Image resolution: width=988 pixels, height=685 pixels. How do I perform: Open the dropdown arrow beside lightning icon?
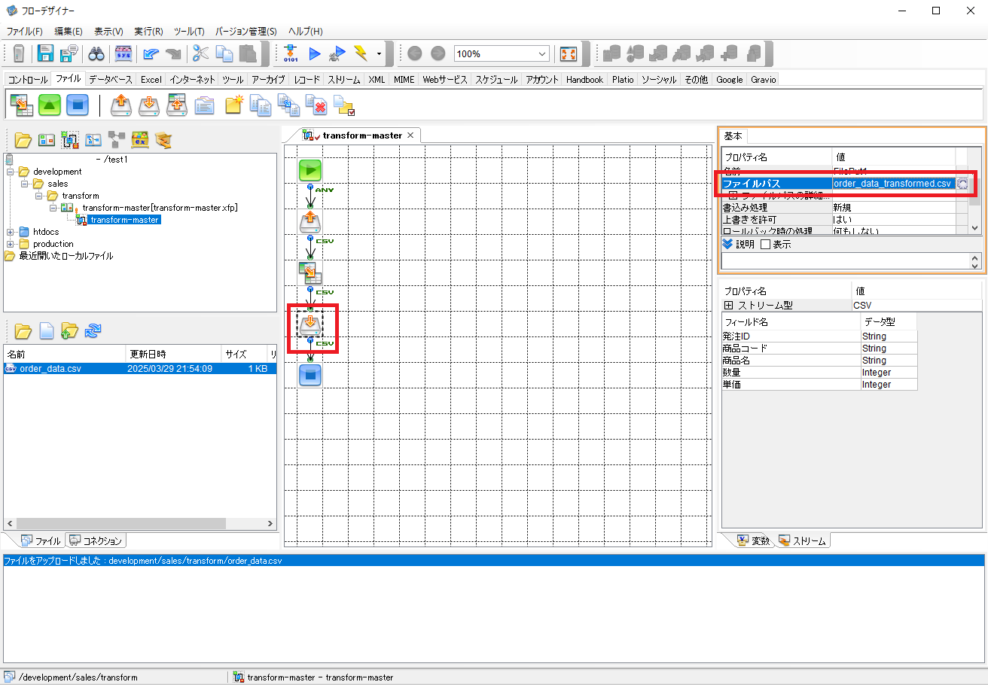point(379,54)
